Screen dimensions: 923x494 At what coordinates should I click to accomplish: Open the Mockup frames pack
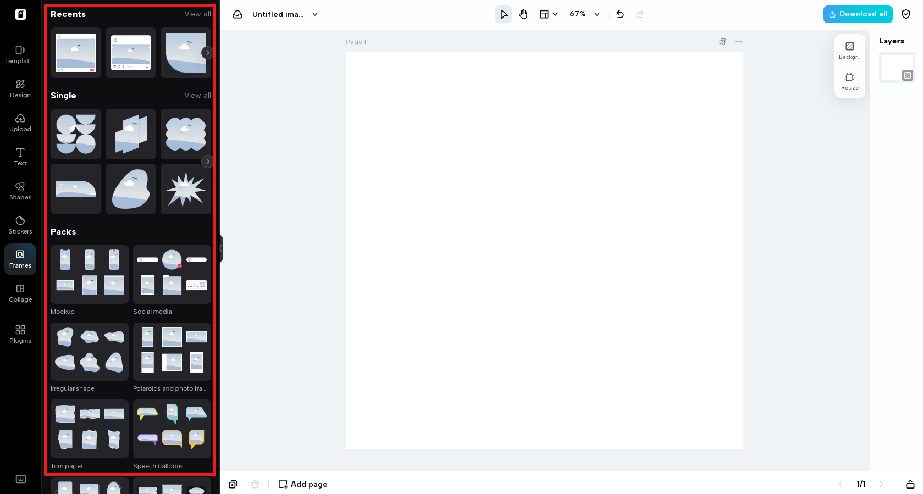[90, 274]
